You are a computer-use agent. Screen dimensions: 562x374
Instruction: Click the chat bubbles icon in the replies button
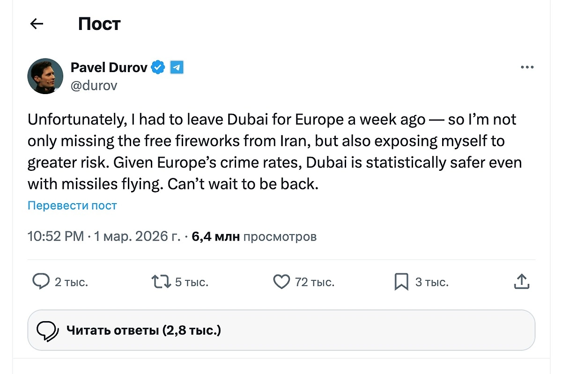pyautogui.click(x=48, y=331)
